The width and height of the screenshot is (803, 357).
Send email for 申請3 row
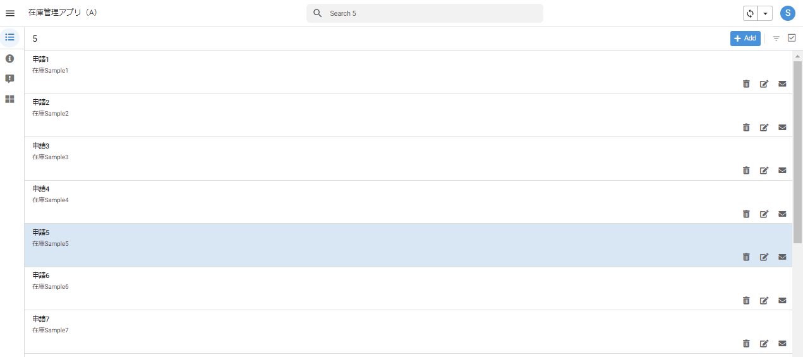click(x=782, y=171)
